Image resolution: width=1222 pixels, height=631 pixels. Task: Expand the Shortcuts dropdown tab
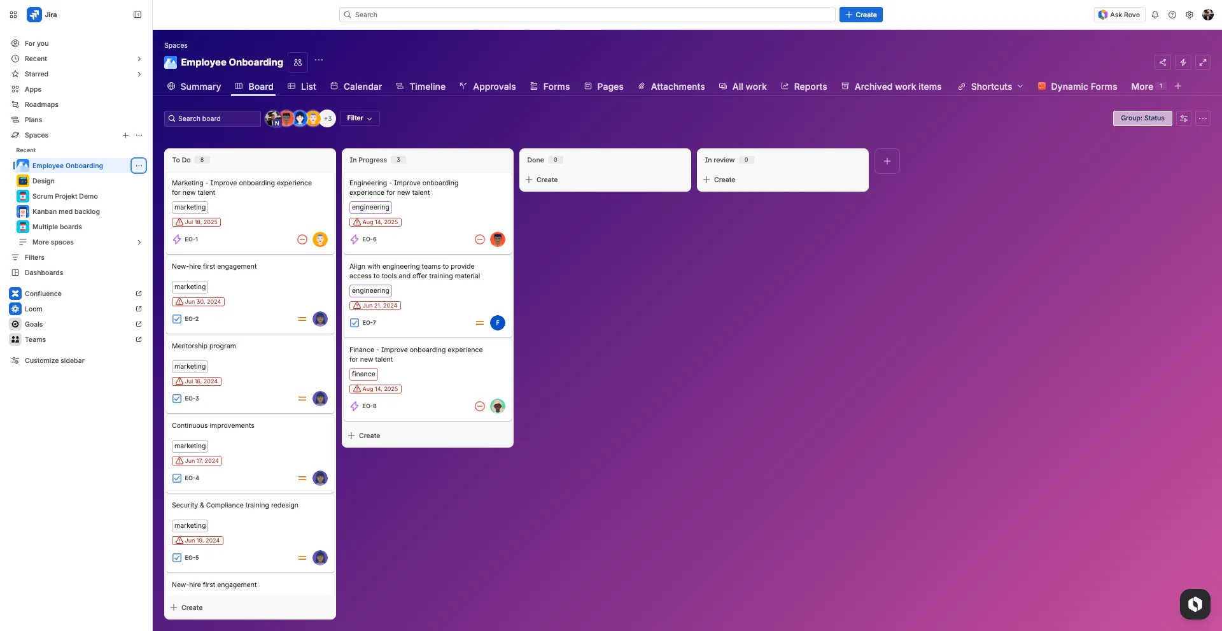click(x=991, y=87)
